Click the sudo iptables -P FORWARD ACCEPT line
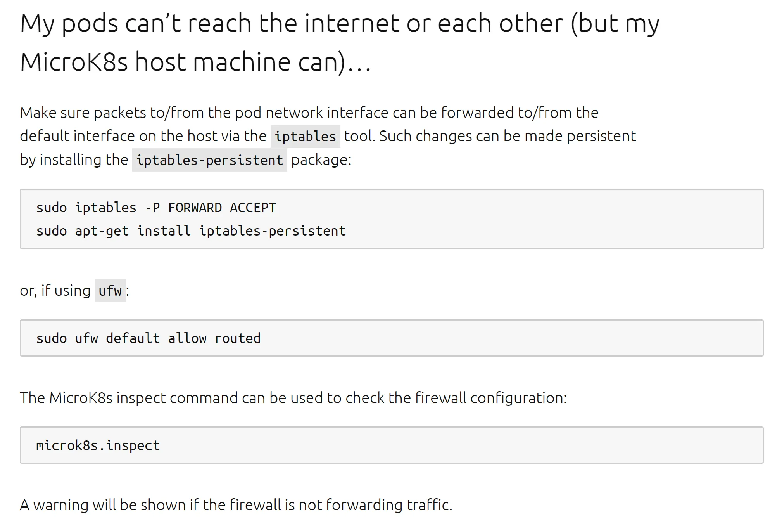 tap(156, 208)
